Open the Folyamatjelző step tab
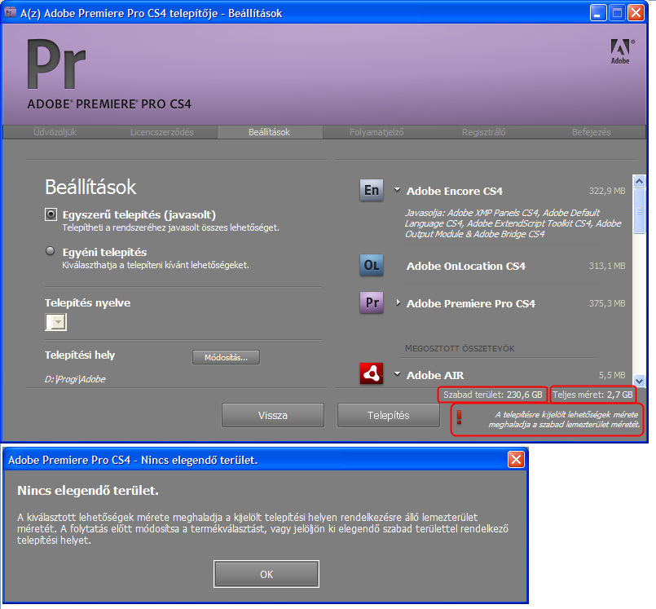The width and height of the screenshot is (656, 609). 376,132
